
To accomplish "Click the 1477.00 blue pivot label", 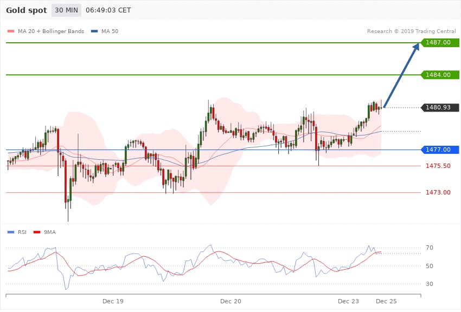I will tap(438, 149).
